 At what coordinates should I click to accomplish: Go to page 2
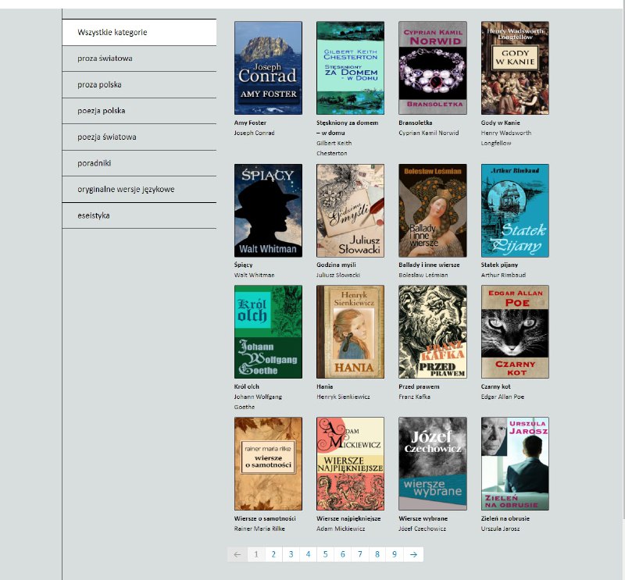click(x=273, y=554)
